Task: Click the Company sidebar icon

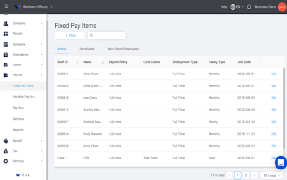Action: coord(6,23)
